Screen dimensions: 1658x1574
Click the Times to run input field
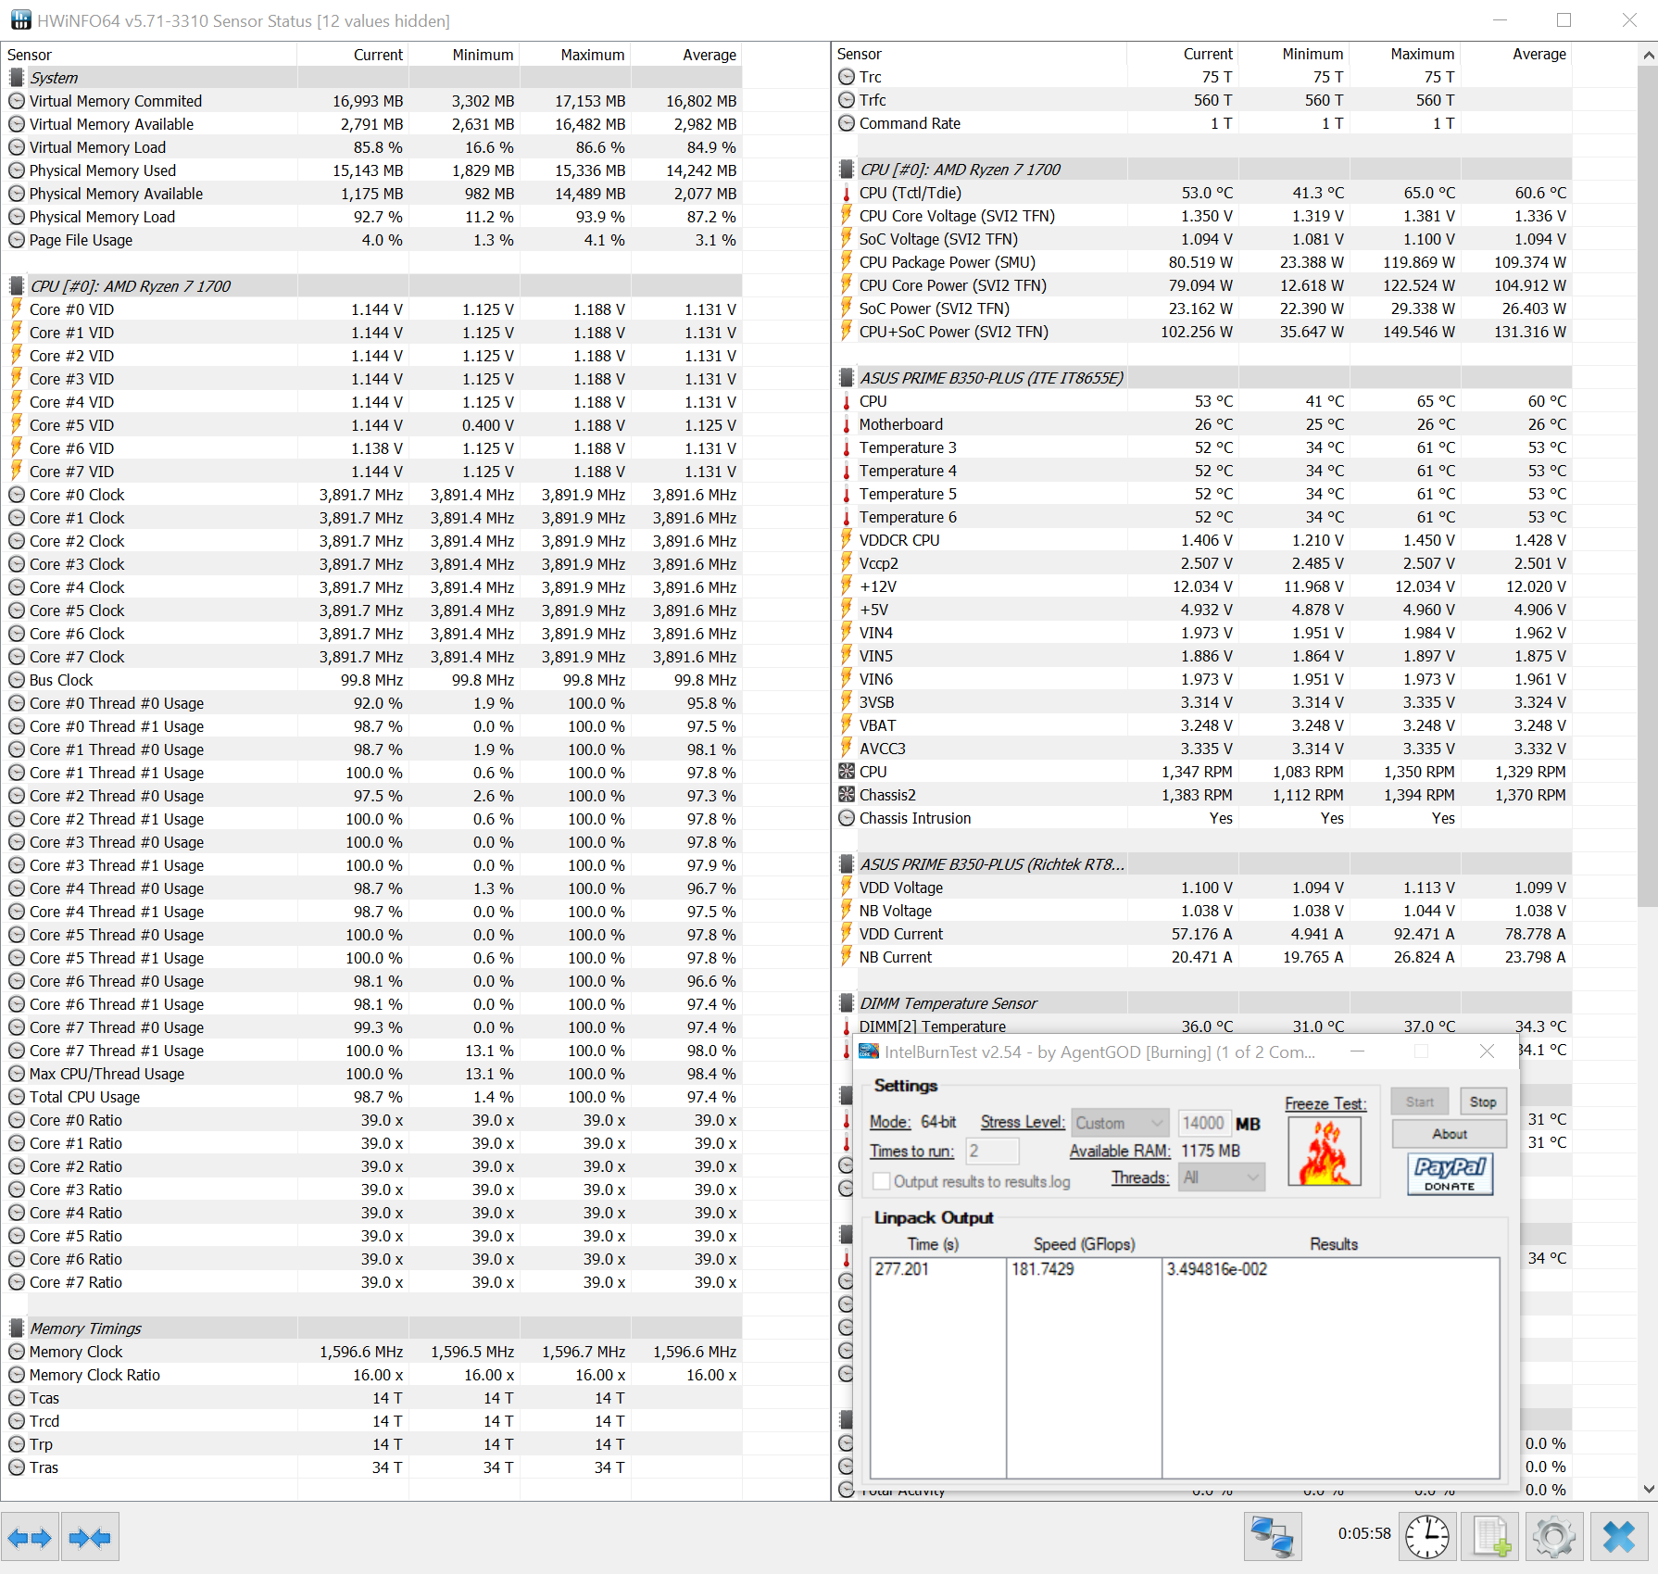[992, 1151]
